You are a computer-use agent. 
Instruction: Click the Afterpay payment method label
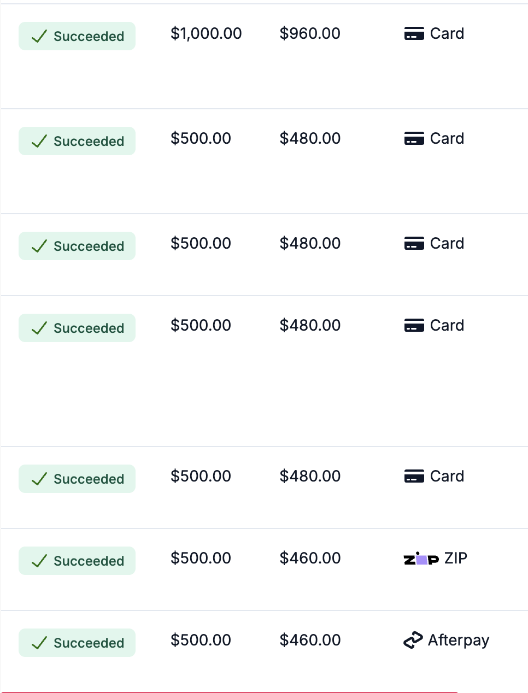(459, 640)
